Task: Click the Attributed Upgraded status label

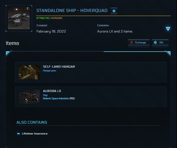Action: (x=49, y=18)
